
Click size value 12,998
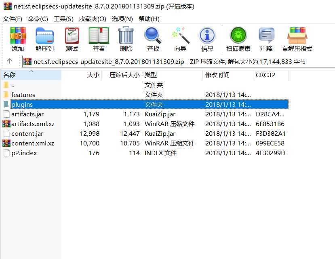pos(90,134)
